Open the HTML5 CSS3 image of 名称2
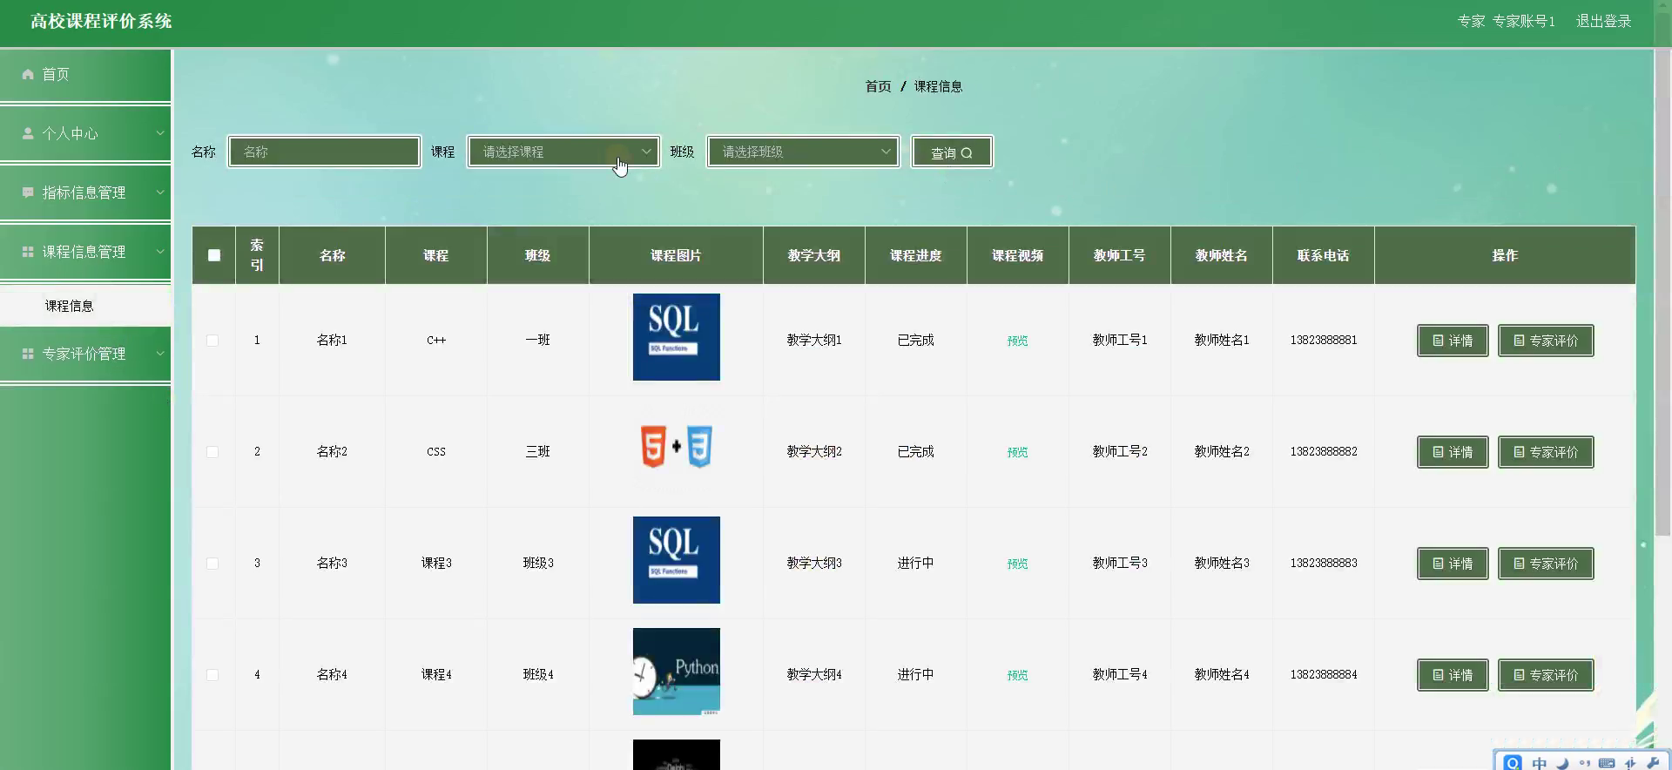1672x770 pixels. point(677,447)
